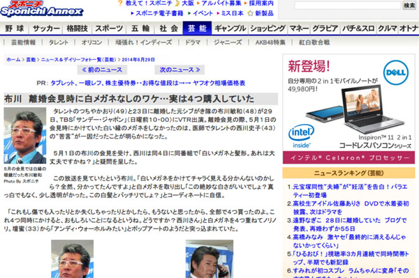Open lower left thumbnail with white glasses
419x278 pixels.
click(x=73, y=258)
